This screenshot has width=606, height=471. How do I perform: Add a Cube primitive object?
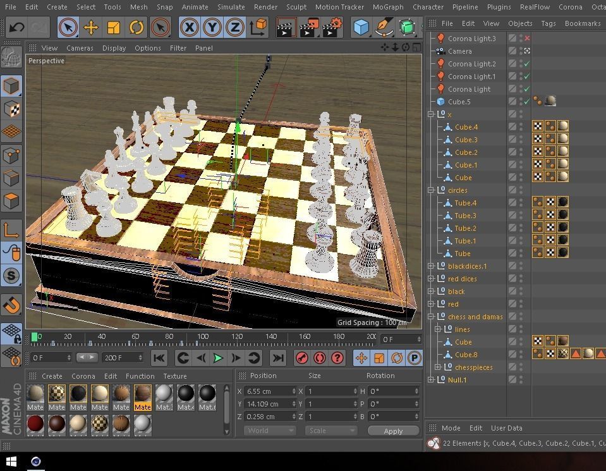point(361,27)
